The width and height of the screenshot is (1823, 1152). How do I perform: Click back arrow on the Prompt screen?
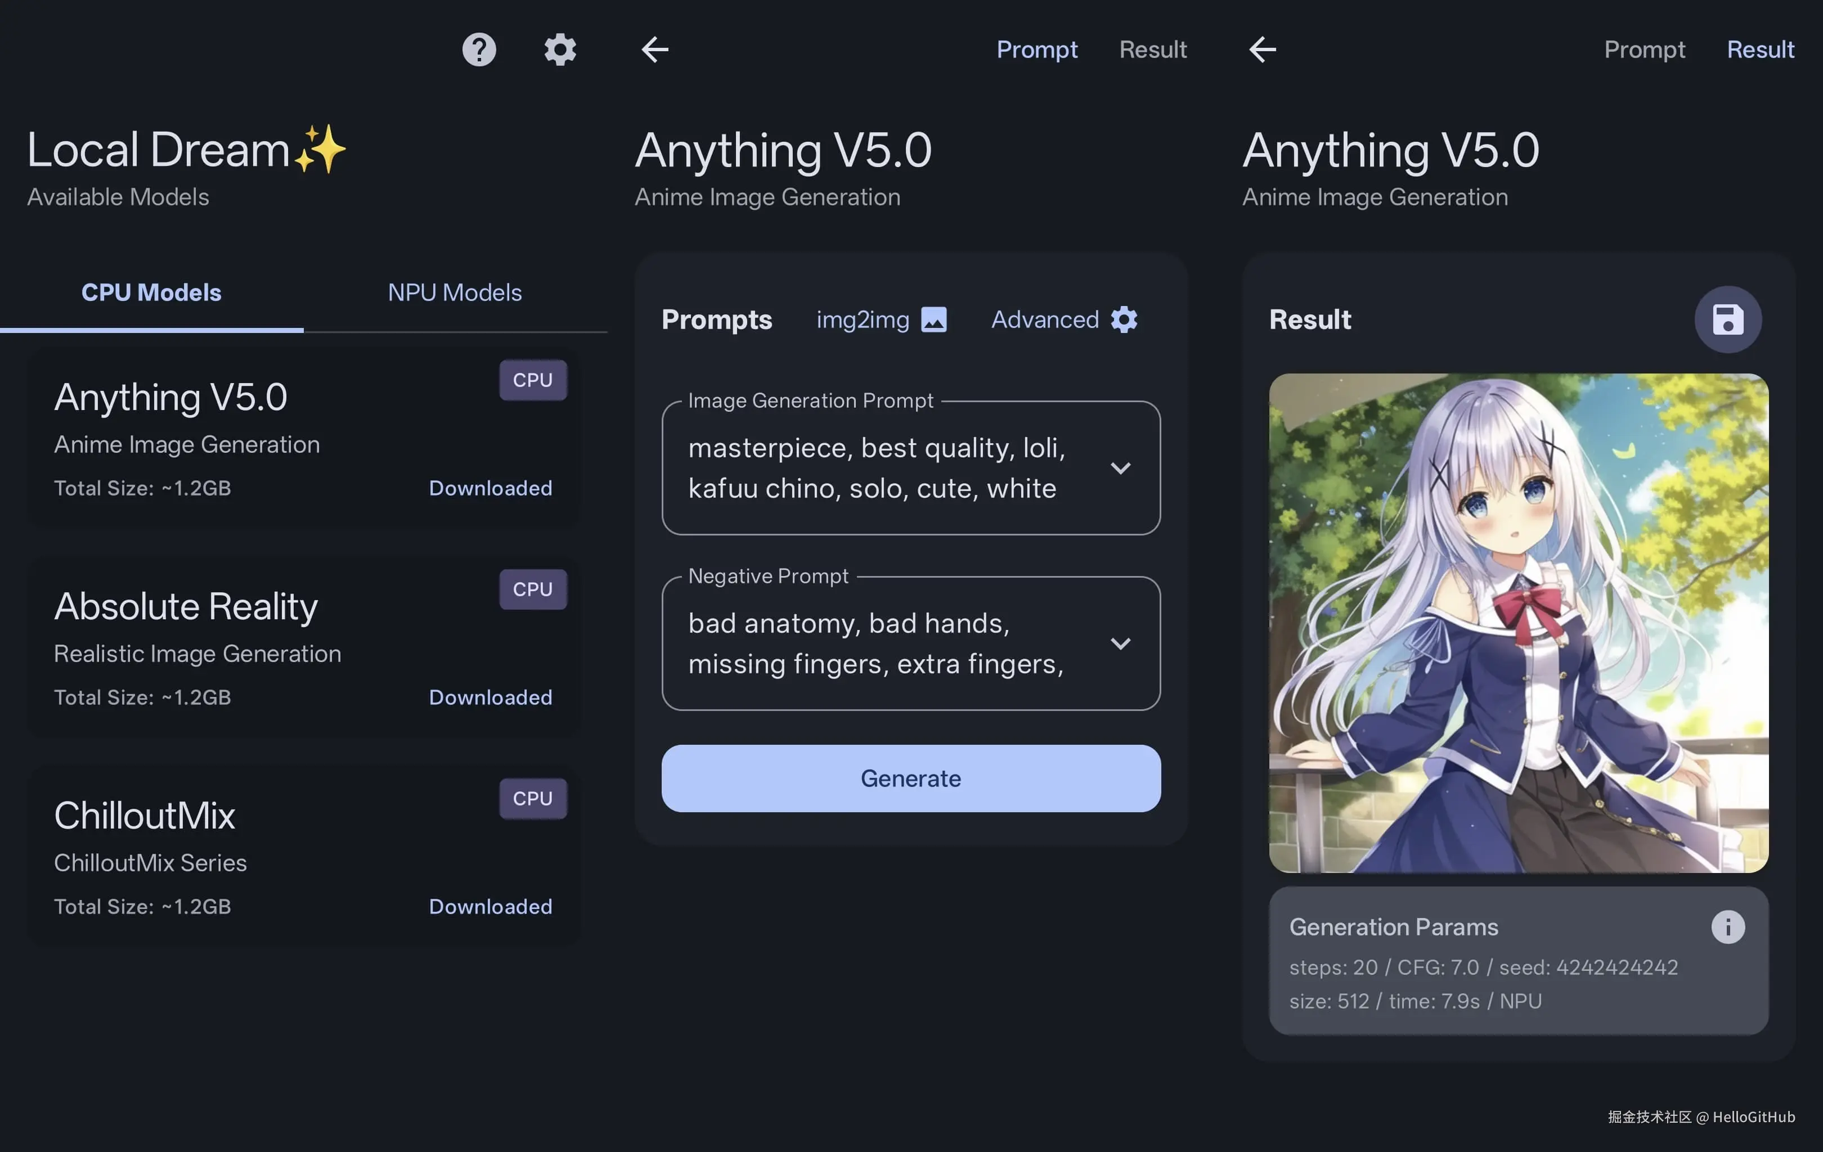click(x=655, y=50)
